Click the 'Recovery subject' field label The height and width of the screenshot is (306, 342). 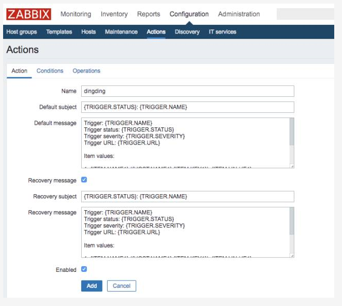pos(55,196)
